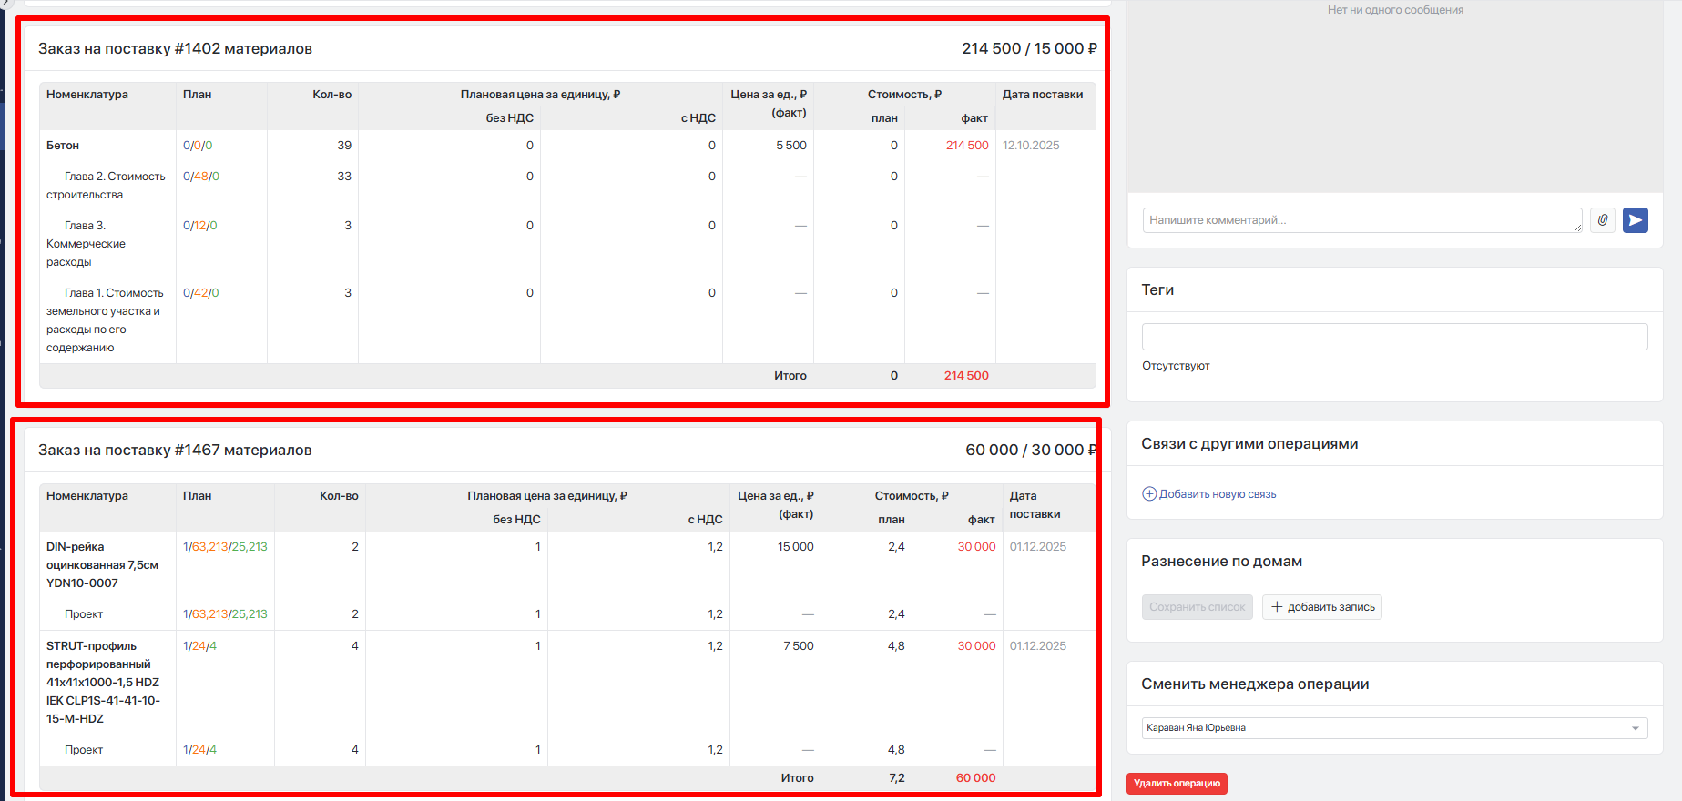Send comment with blue arrow button
The image size is (1682, 801).
1636,220
